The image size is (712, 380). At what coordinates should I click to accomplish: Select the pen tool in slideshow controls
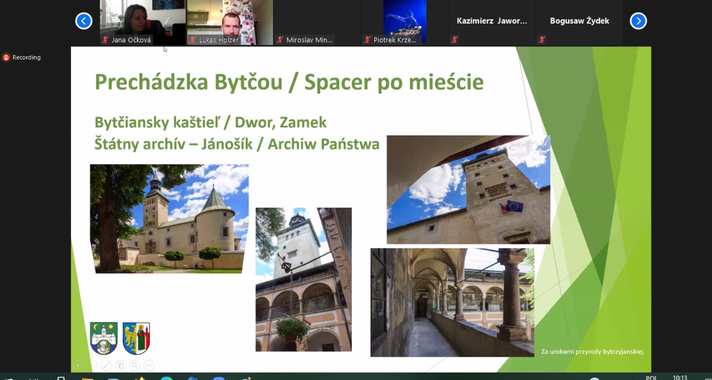click(106, 366)
